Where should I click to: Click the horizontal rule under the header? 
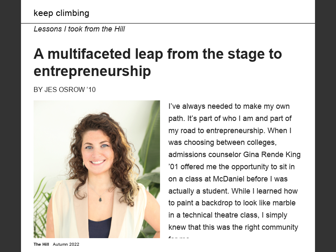click(x=168, y=23)
